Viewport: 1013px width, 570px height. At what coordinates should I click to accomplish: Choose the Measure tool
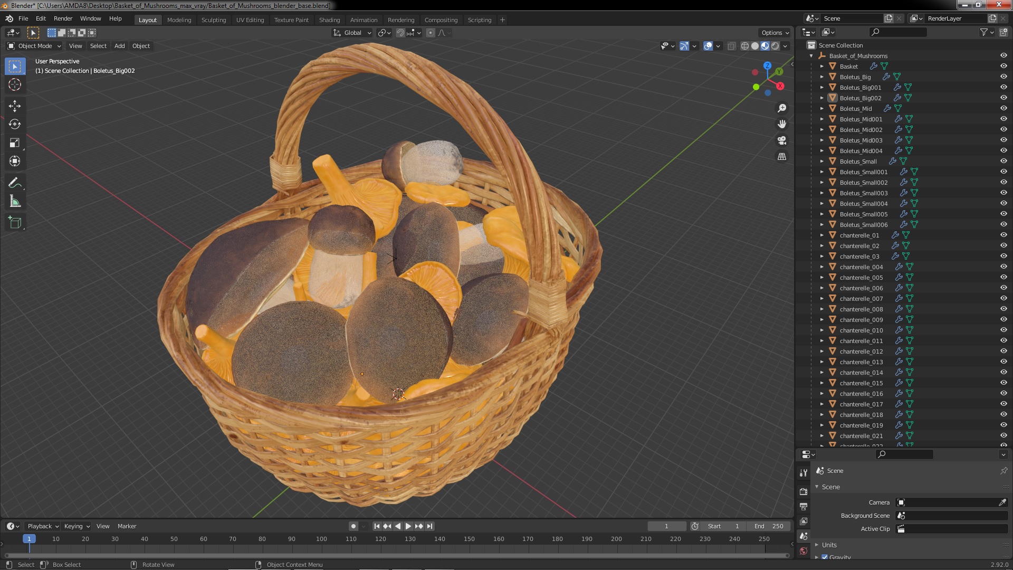[15, 201]
